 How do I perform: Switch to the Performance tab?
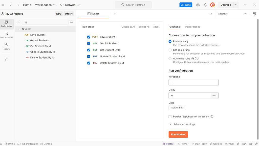[193, 27]
